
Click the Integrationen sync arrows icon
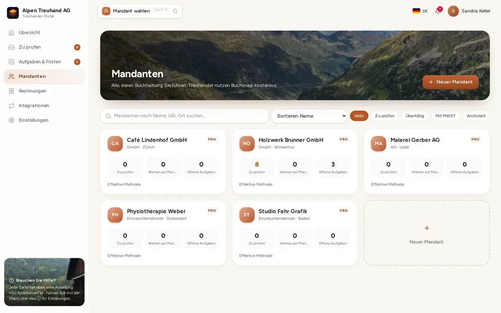(x=12, y=106)
